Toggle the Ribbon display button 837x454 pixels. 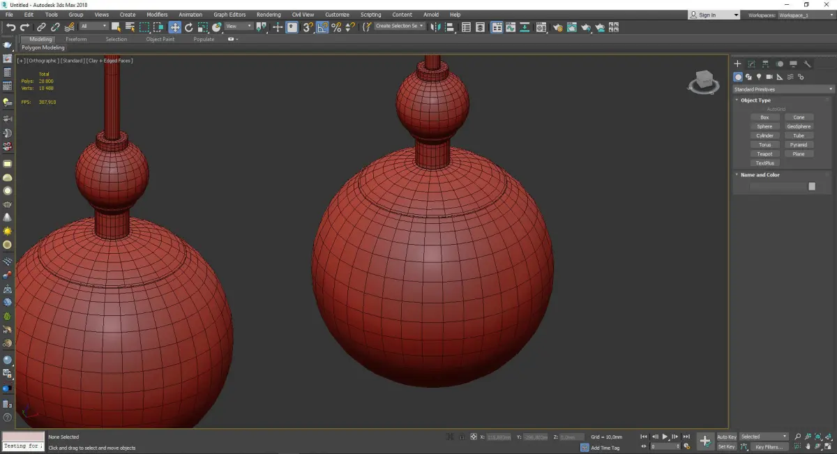point(497,27)
